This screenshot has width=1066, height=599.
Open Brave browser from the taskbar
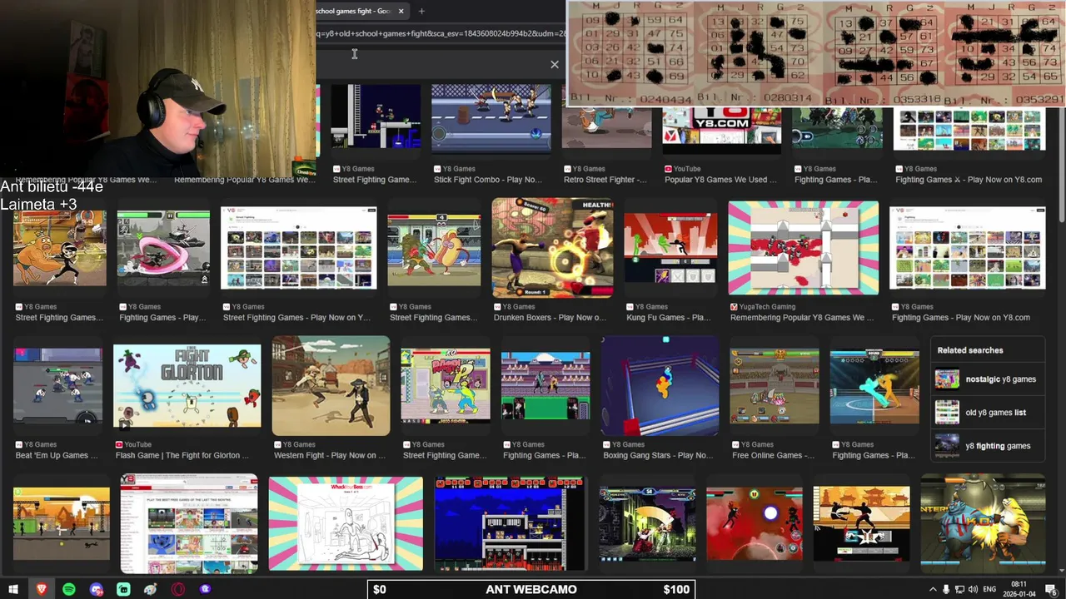(42, 589)
